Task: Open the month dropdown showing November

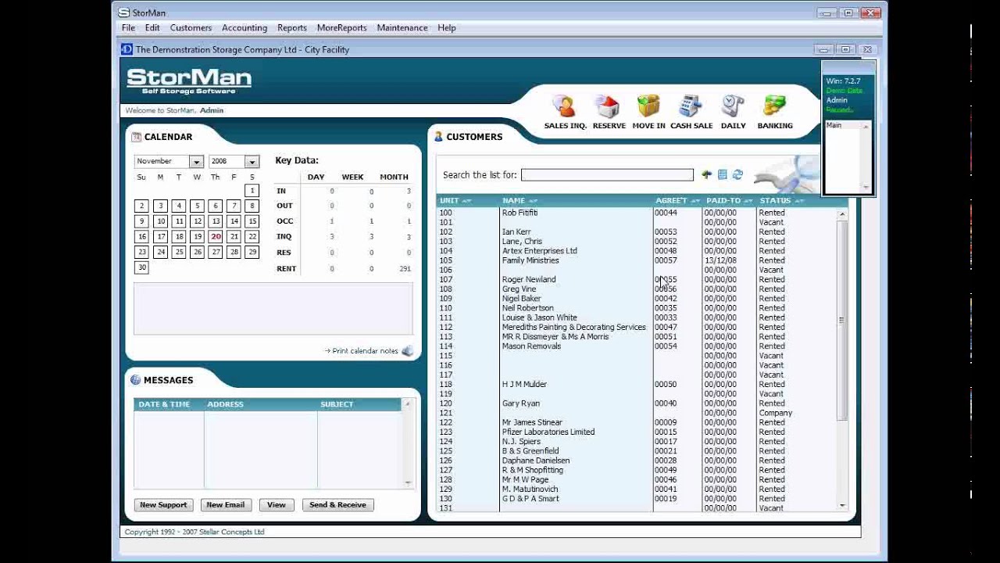Action: click(x=196, y=162)
